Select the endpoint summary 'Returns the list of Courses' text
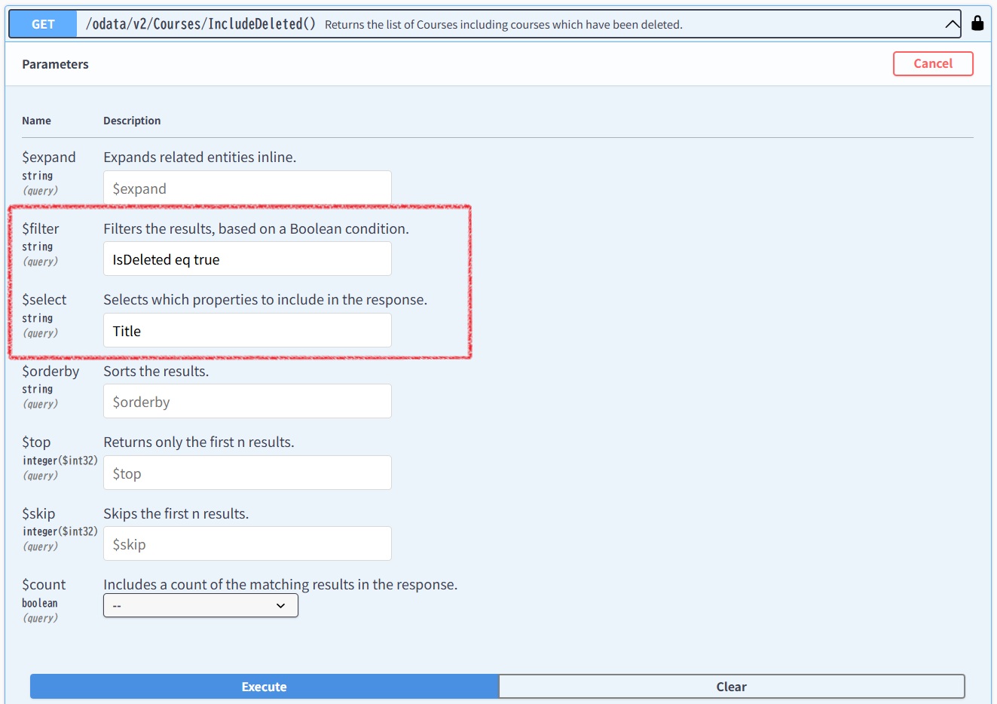Image resolution: width=997 pixels, height=704 pixels. pos(503,25)
